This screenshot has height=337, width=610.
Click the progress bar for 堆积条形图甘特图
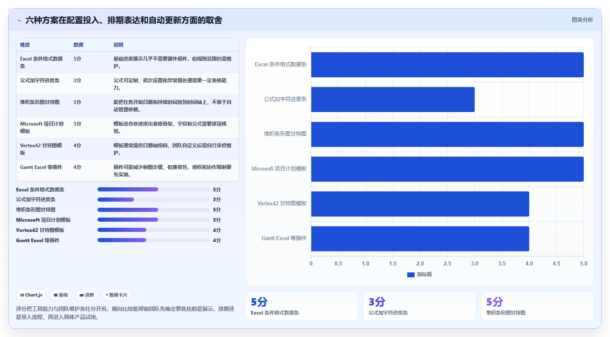click(154, 210)
